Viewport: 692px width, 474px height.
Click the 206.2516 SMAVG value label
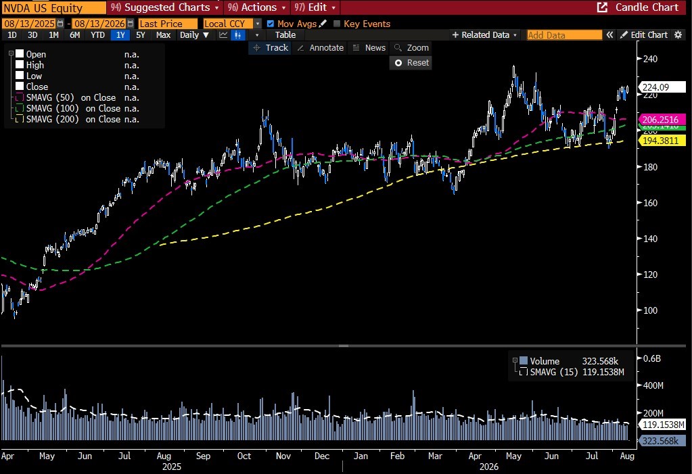(662, 120)
